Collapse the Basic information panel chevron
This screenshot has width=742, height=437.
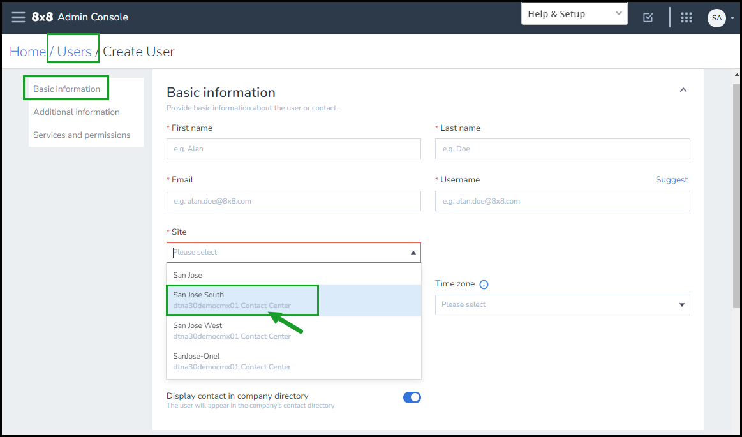click(683, 90)
